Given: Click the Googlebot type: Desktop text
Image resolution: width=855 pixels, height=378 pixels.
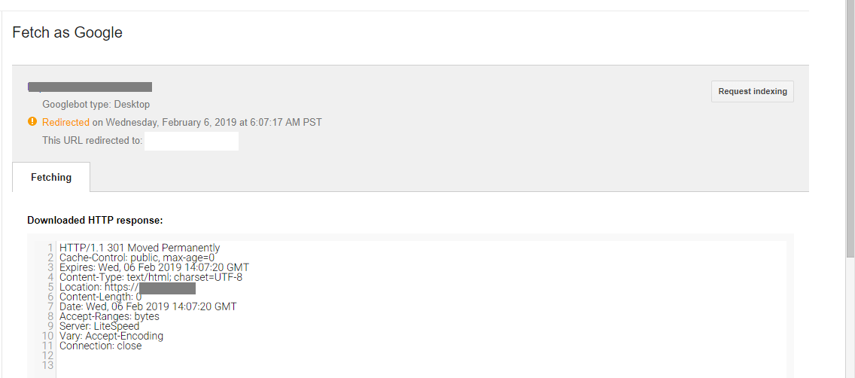Looking at the screenshot, I should tap(96, 105).
